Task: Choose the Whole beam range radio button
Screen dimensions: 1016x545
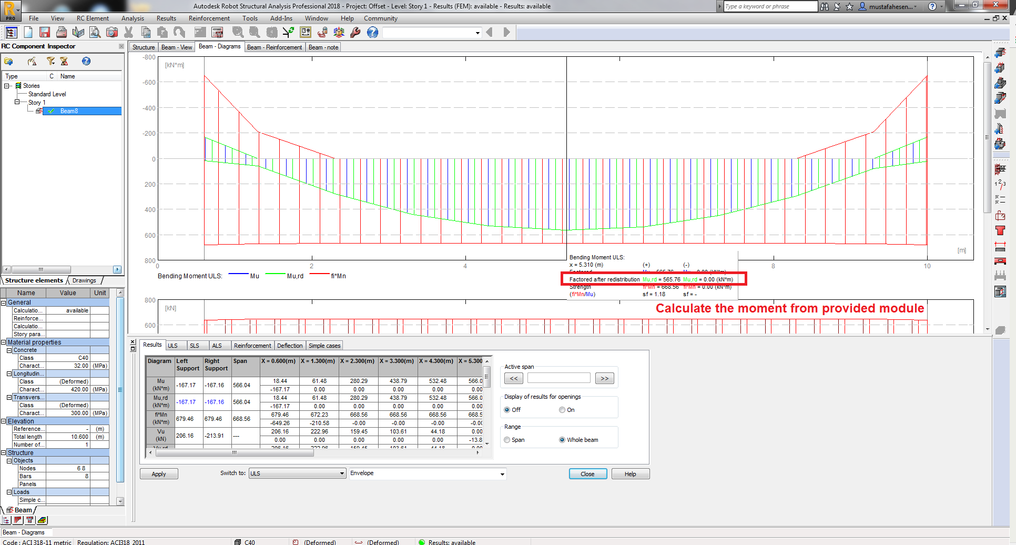Action: [562, 440]
